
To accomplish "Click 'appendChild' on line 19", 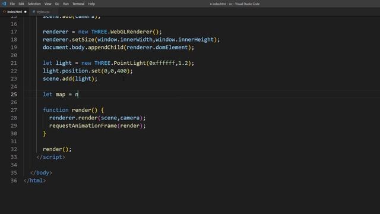I will click(x=106, y=48).
